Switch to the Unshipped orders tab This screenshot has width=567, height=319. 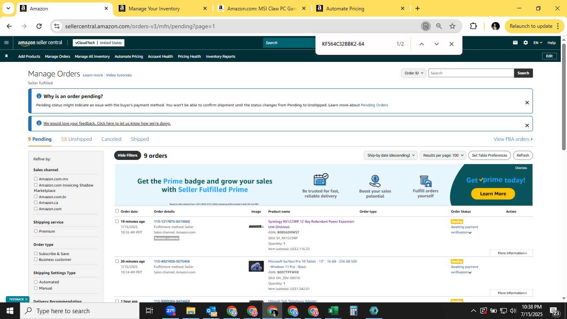[x=76, y=139]
